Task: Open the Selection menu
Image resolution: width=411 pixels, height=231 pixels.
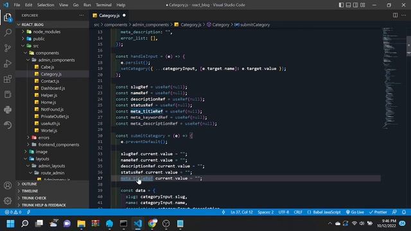Action: (46, 5)
